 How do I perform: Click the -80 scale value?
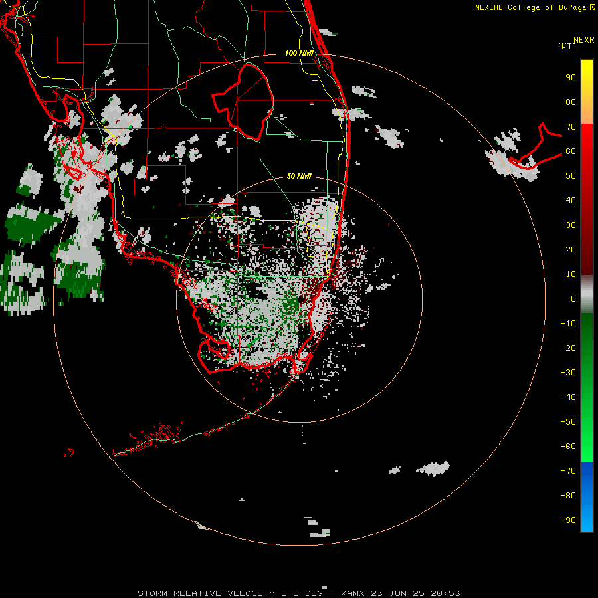coord(568,496)
